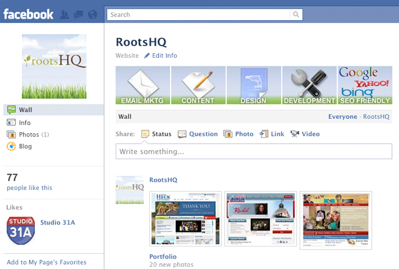Open the Studio 31A page link

pyautogui.click(x=58, y=222)
